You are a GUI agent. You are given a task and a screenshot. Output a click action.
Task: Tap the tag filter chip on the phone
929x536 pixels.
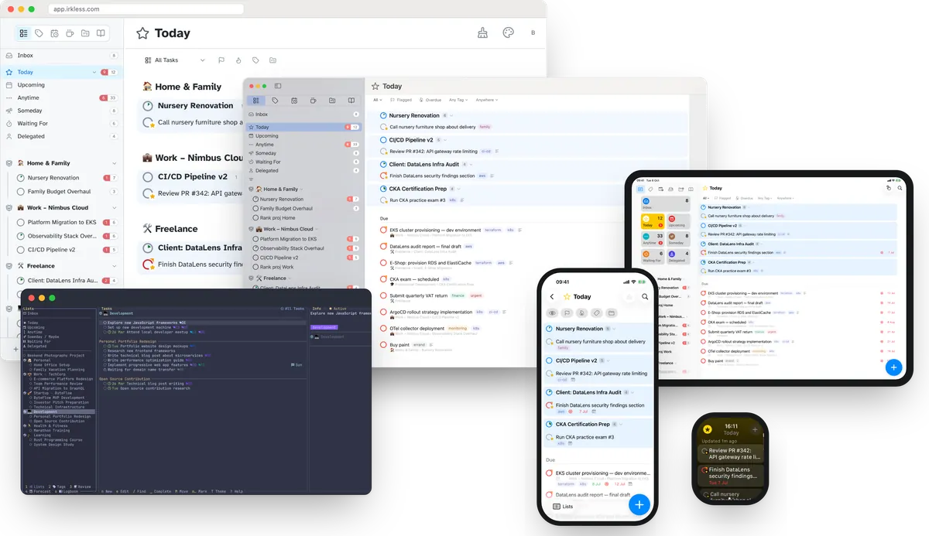(x=597, y=313)
